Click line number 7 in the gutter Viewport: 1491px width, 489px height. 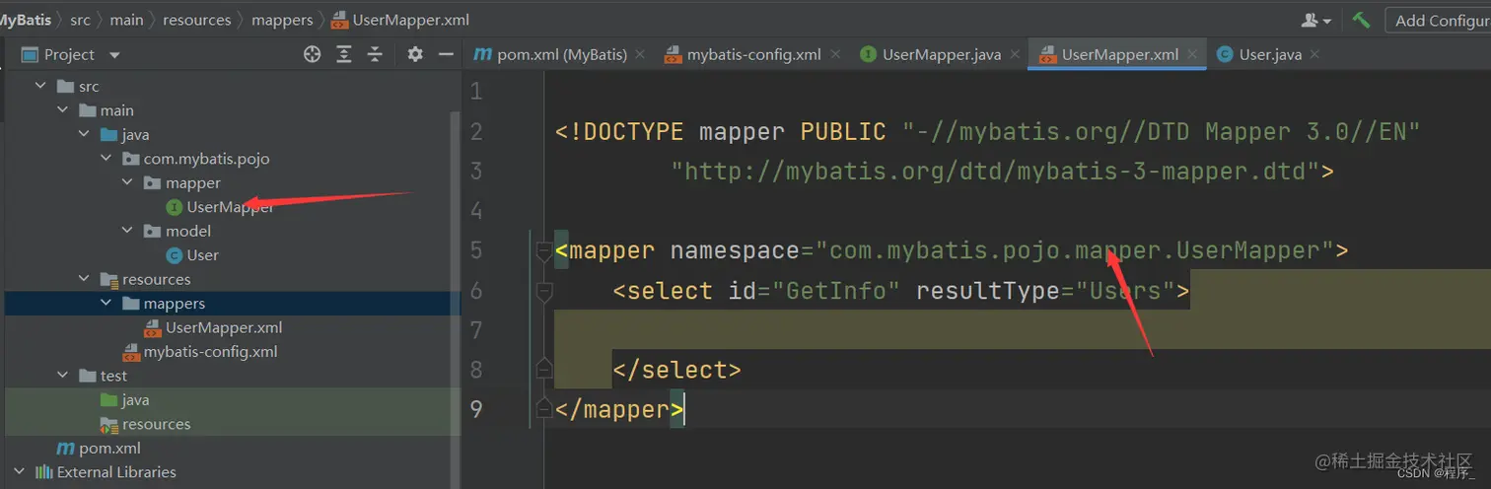[x=476, y=329]
